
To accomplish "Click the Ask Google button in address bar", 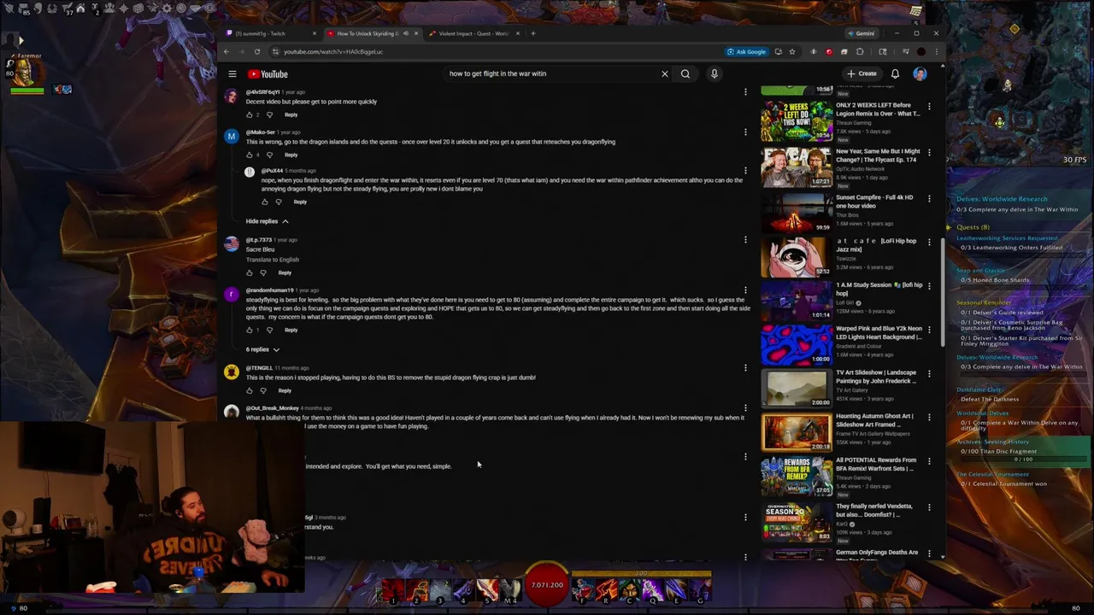I will click(x=746, y=51).
